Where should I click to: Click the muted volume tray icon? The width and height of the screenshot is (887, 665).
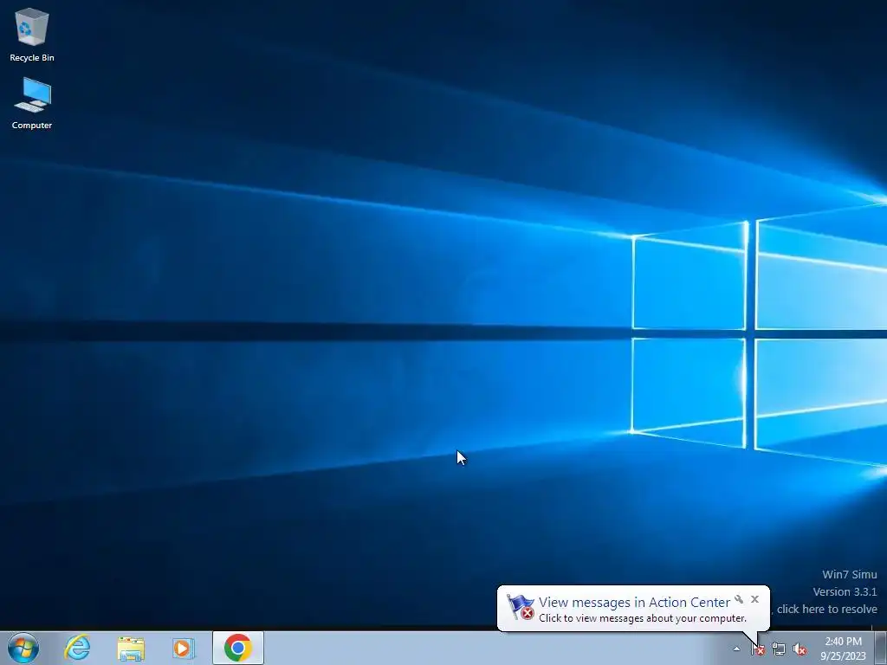tap(800, 649)
